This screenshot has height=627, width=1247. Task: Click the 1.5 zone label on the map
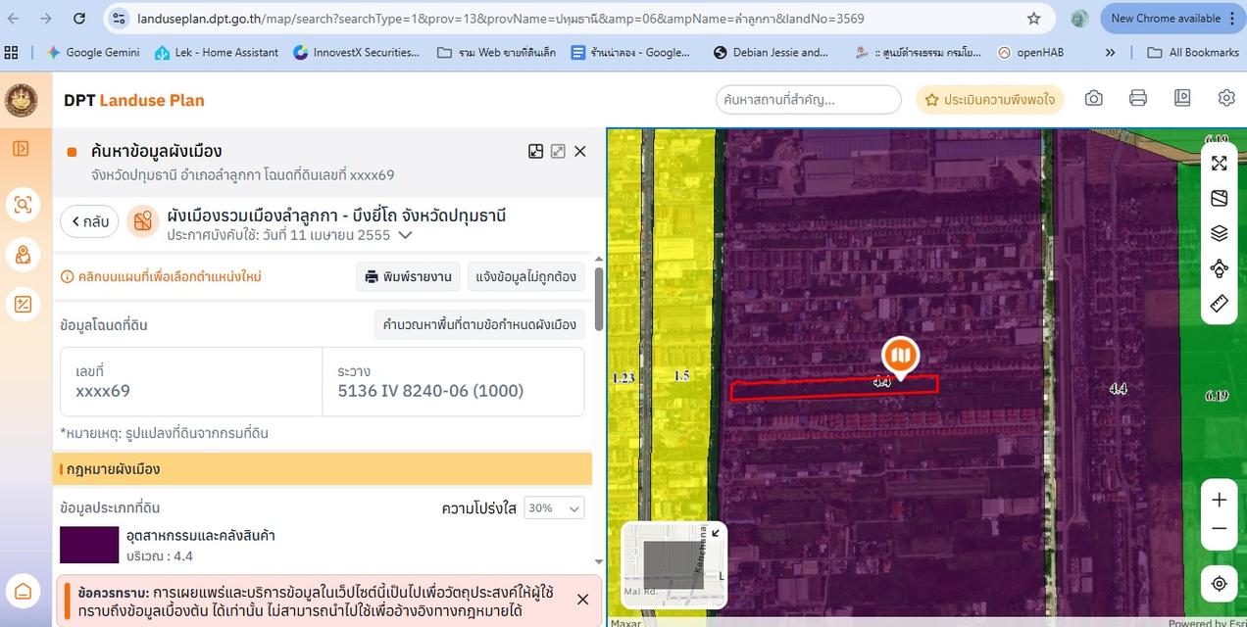pyautogui.click(x=681, y=376)
